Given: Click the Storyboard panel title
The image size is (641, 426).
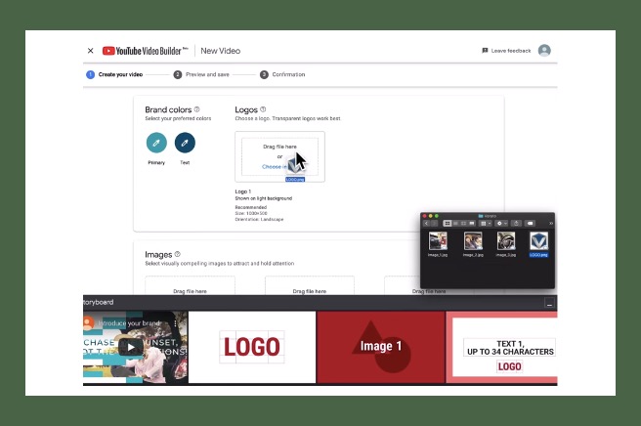Looking at the screenshot, I should tap(98, 302).
